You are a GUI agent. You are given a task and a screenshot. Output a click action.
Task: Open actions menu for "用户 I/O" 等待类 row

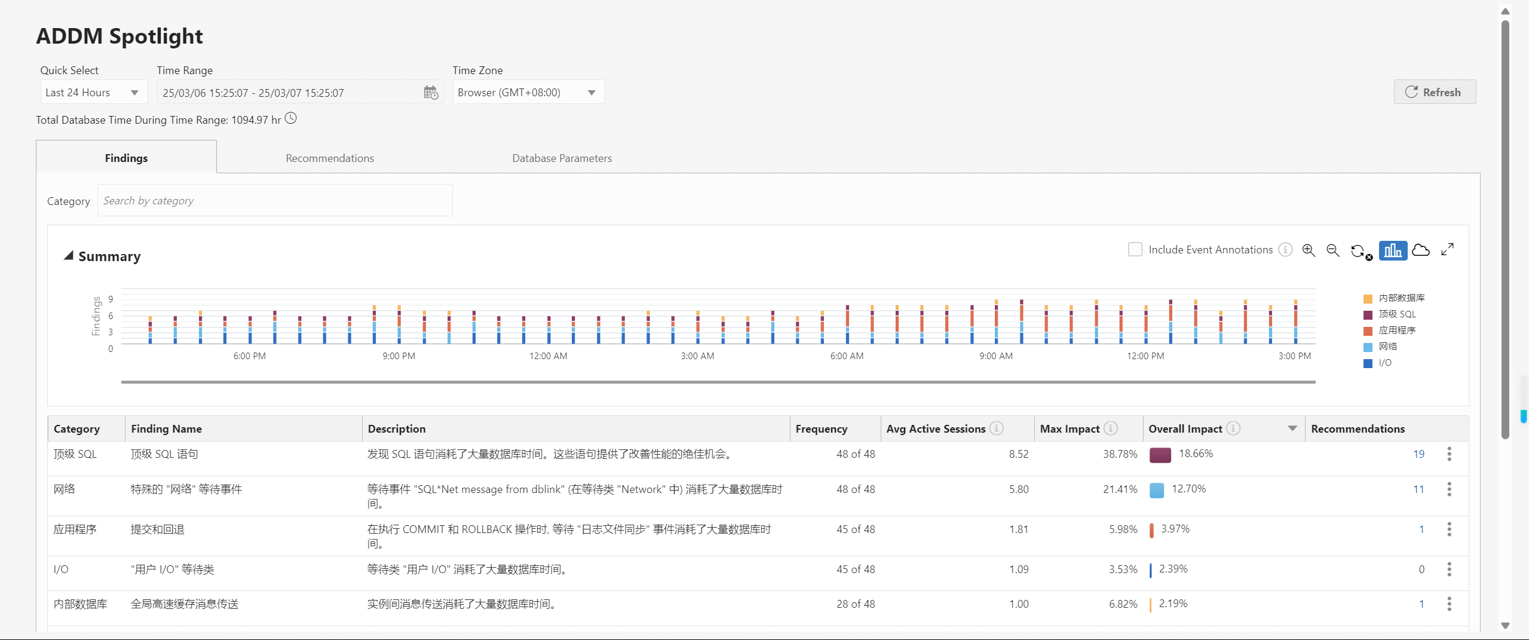coord(1449,569)
